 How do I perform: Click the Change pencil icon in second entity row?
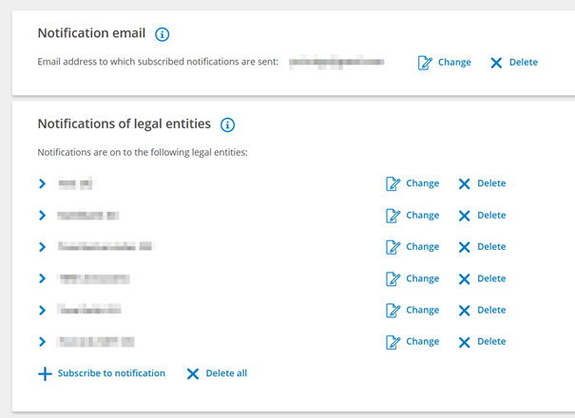pos(393,216)
